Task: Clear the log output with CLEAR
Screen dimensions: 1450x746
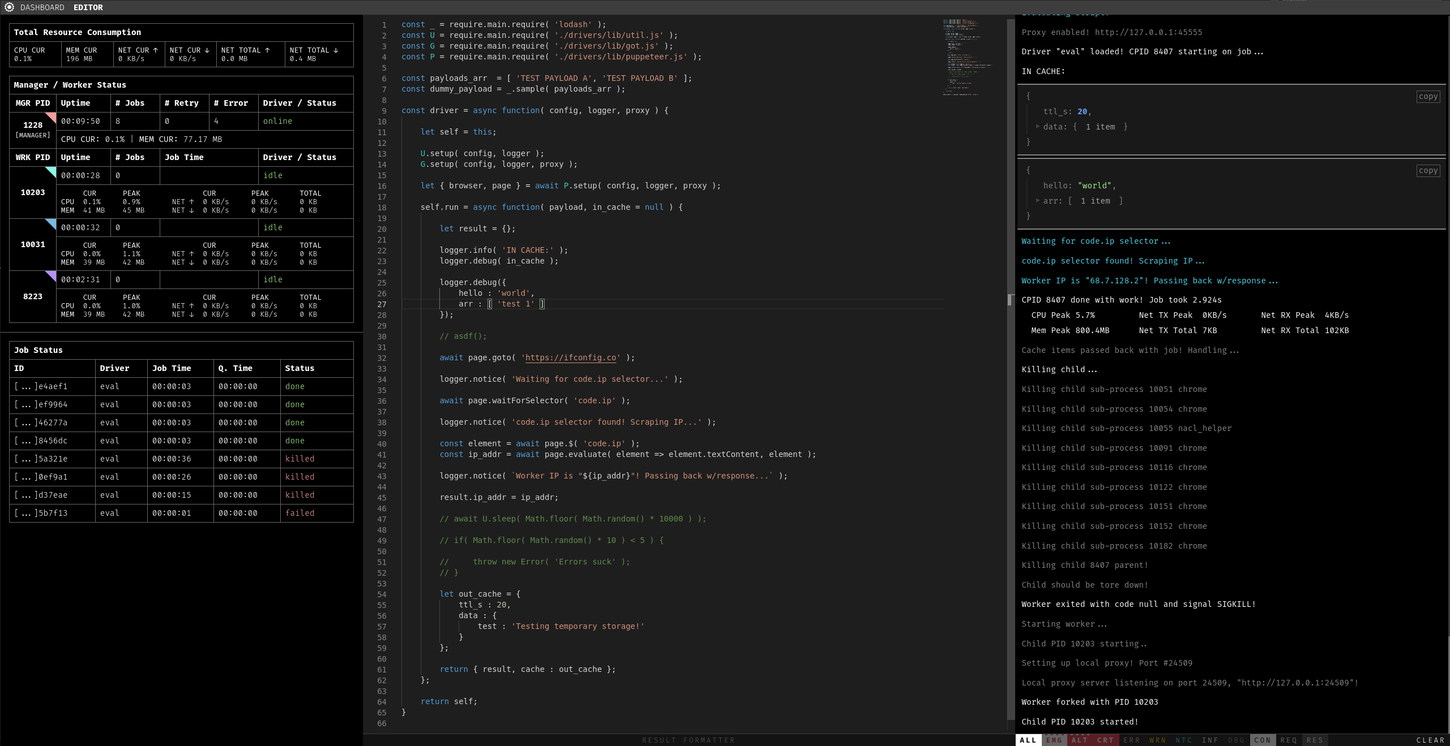Action: pyautogui.click(x=1430, y=740)
